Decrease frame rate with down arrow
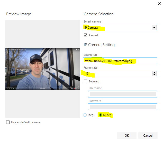 coord(154,75)
